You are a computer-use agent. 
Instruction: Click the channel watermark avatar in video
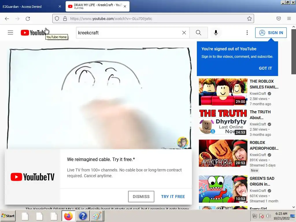(x=183, y=142)
